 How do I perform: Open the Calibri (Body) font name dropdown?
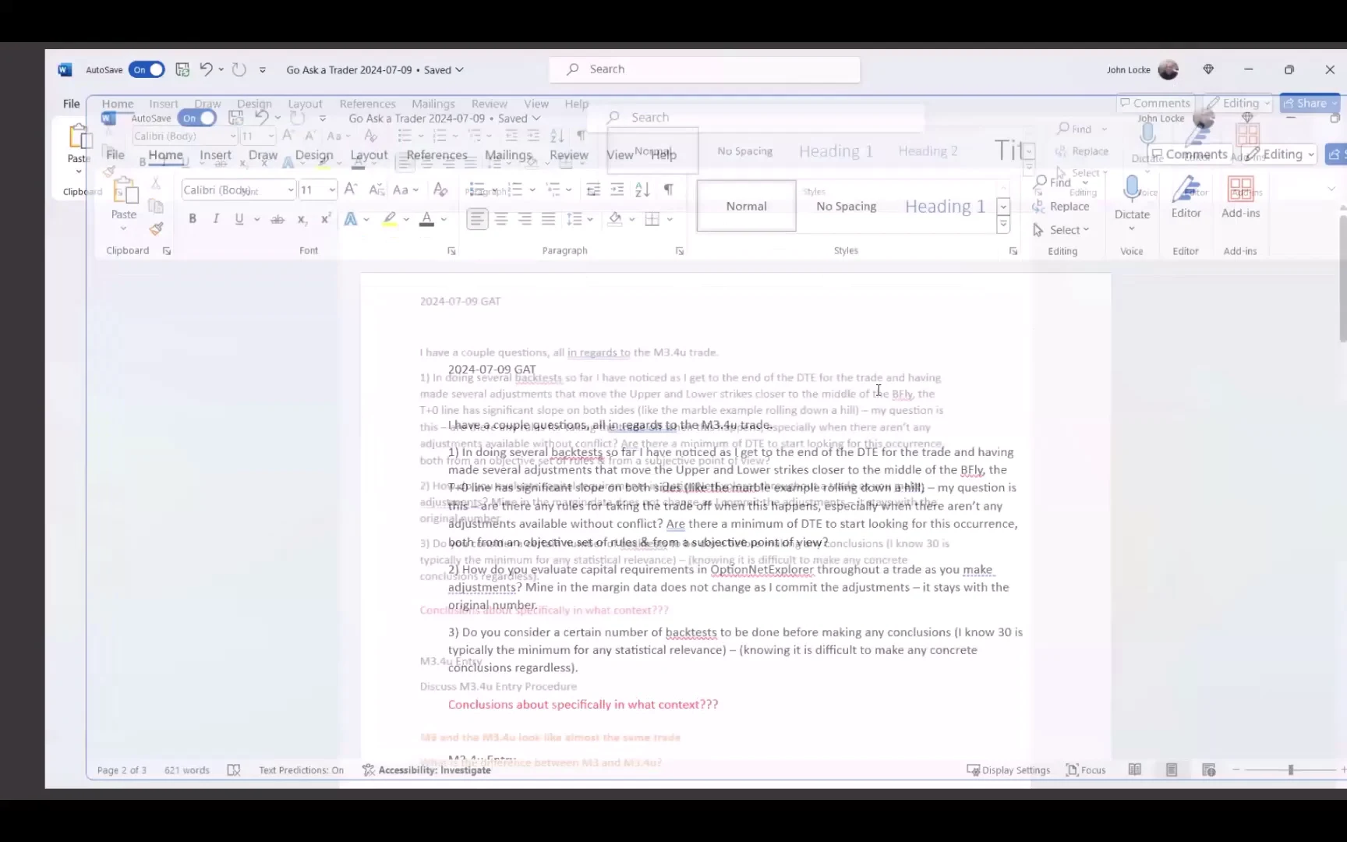(290, 190)
